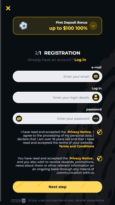Image resolution: width=115 pixels, height=205 pixels.
Task: Focus the Enter your email field
Action: [x=57, y=76]
